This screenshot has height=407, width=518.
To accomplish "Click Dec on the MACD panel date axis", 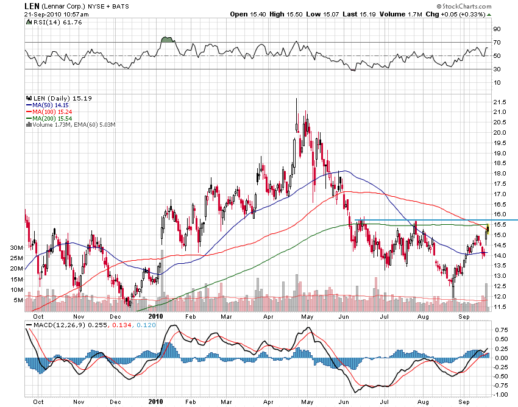I will click(x=115, y=402).
